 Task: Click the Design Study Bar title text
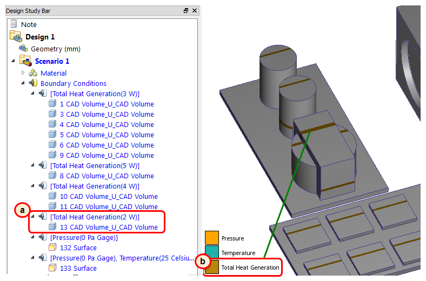pos(28,11)
